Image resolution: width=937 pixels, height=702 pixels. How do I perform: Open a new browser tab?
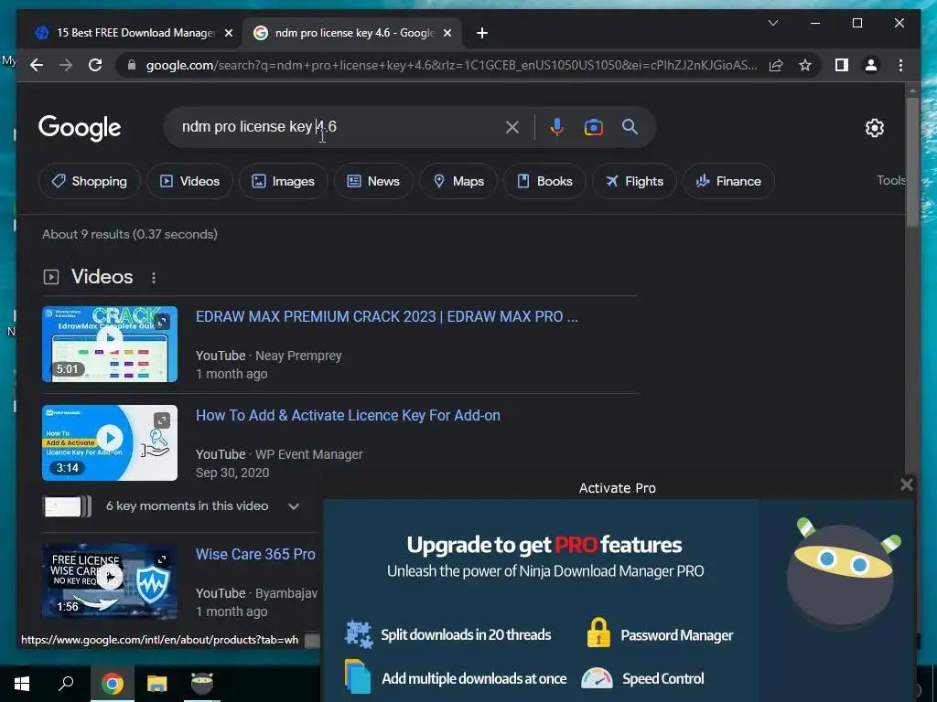click(x=482, y=33)
